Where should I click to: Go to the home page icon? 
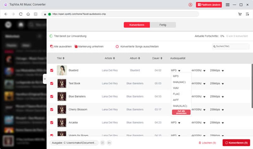pyautogui.click(x=28, y=14)
